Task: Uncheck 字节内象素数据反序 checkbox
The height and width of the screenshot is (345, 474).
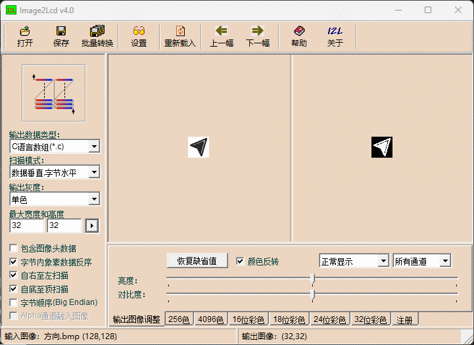Action: click(x=13, y=262)
